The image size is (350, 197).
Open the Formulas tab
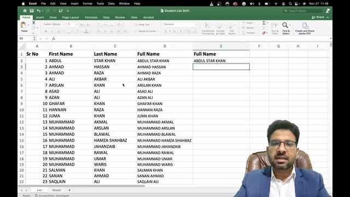pos(91,18)
